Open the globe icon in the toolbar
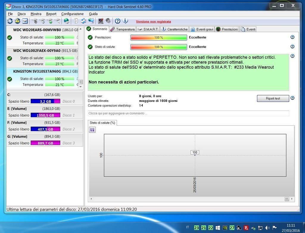 coord(66,21)
